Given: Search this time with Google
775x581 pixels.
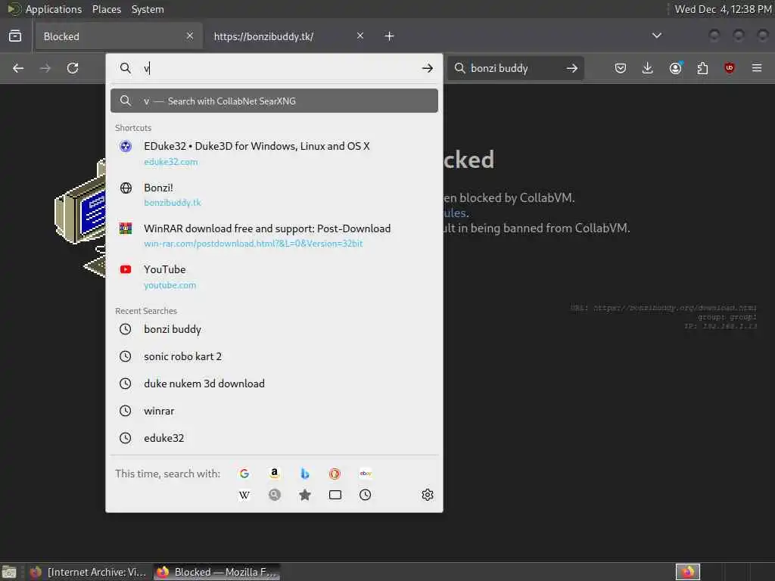Looking at the screenshot, I should (x=244, y=474).
